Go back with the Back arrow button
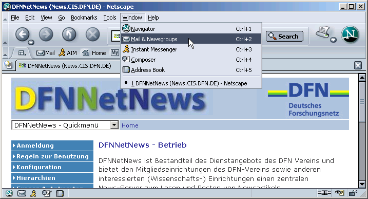Viewport: 368px width, 199px height. point(22,34)
